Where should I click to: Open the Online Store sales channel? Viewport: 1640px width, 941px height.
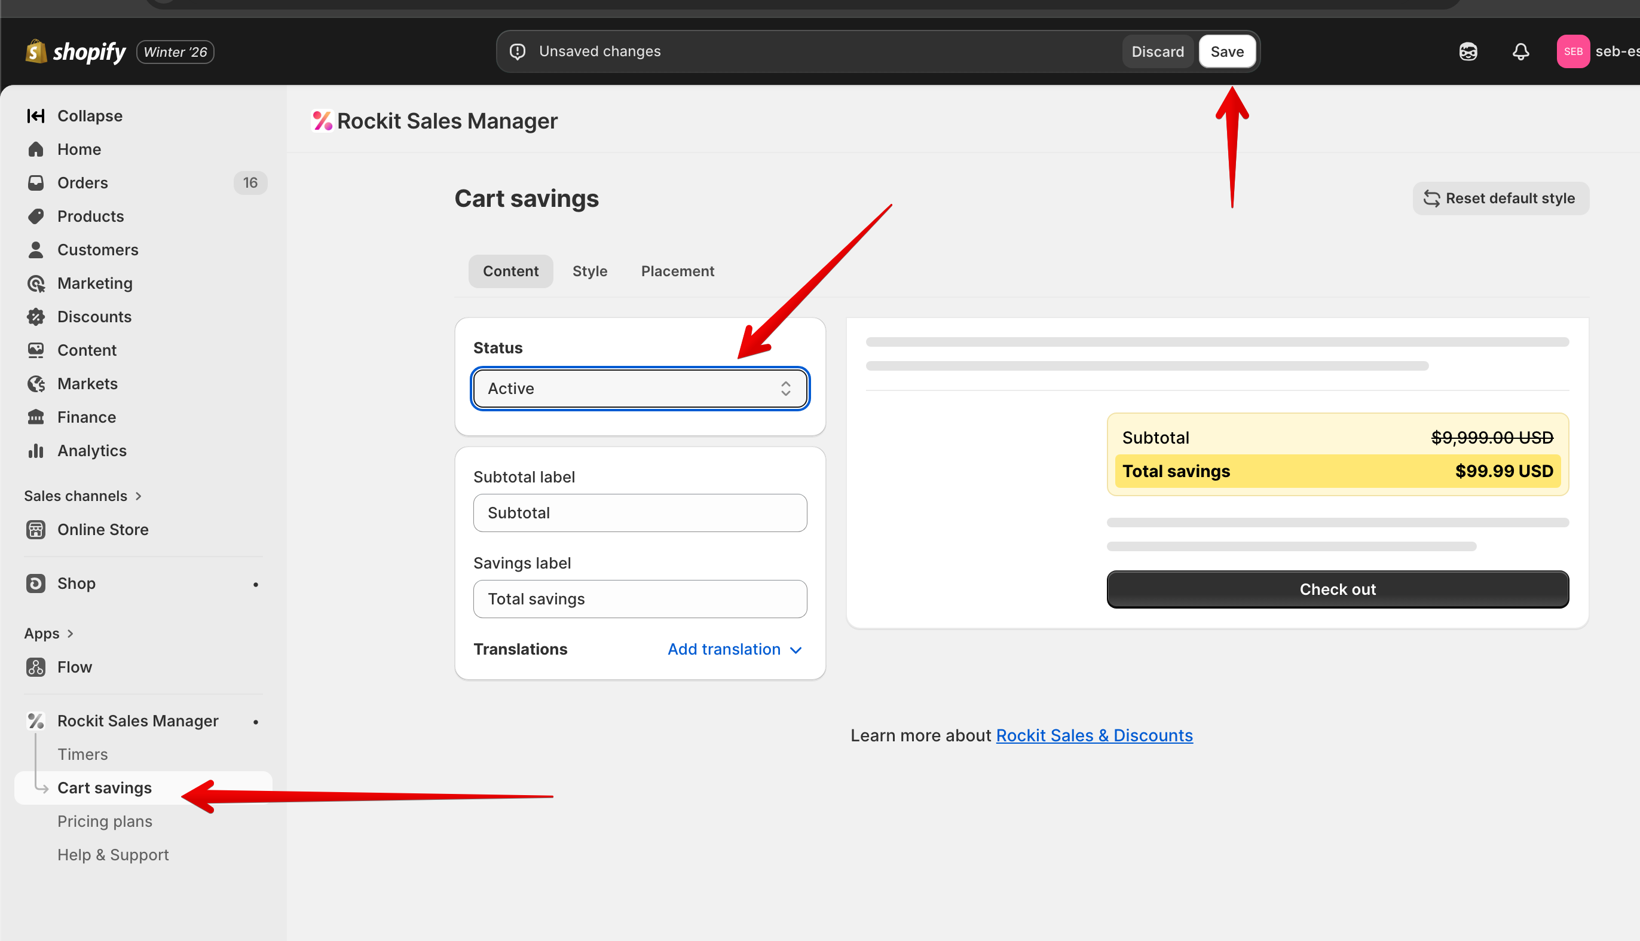[x=103, y=529]
